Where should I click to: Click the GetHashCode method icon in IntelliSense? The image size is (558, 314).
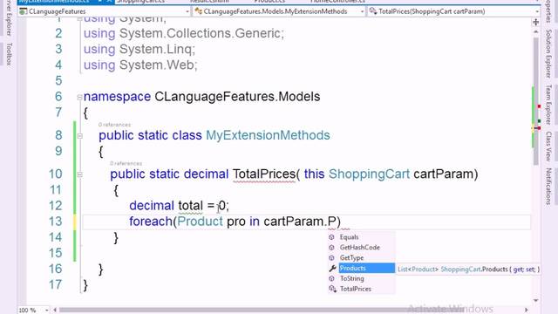click(x=331, y=248)
